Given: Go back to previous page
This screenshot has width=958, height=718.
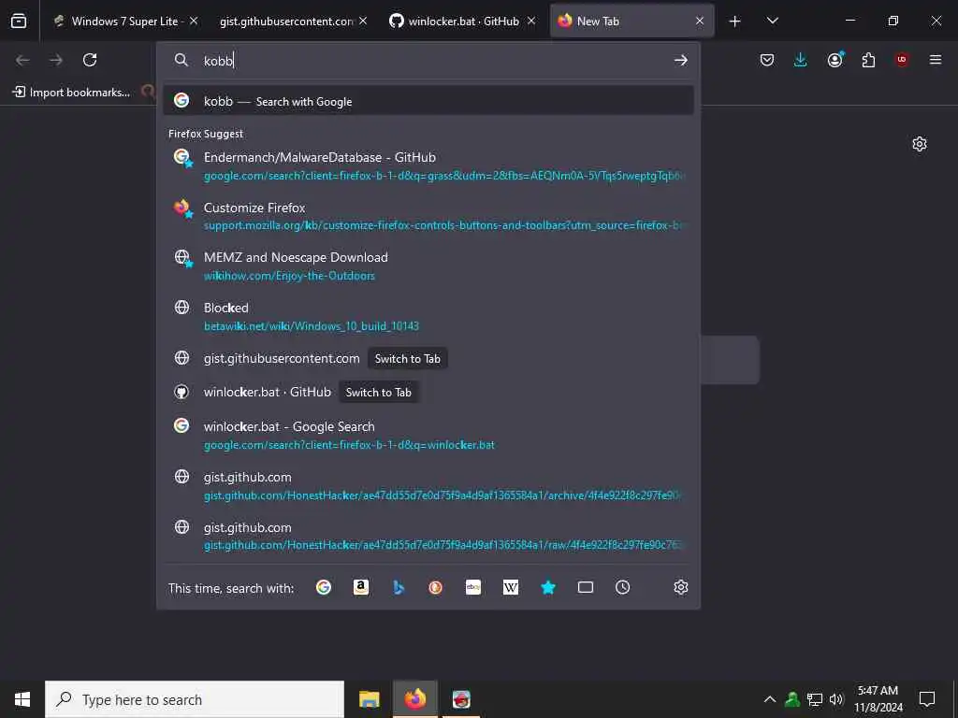Looking at the screenshot, I should [22, 60].
